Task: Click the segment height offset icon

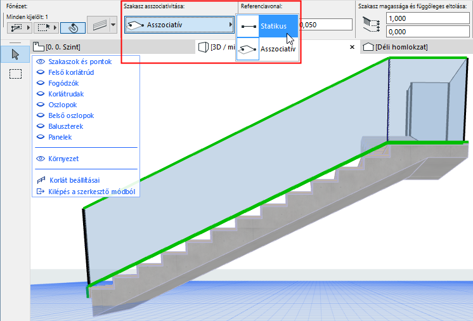Action: (371, 25)
